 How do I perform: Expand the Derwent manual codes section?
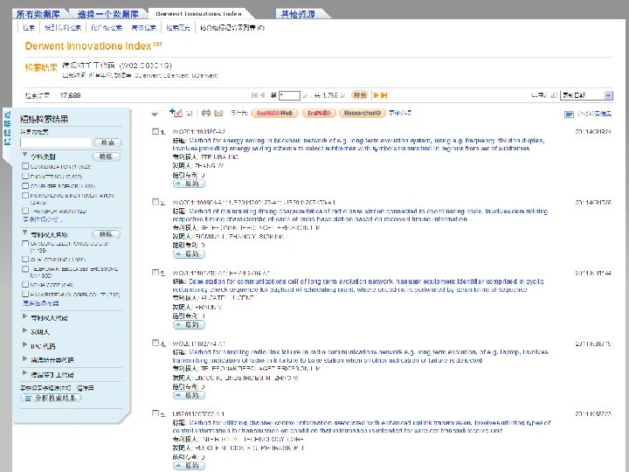(24, 373)
